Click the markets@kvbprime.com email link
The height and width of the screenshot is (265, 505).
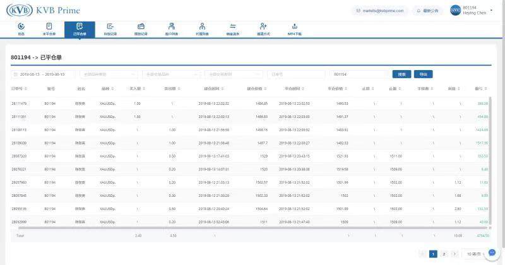[x=379, y=11]
